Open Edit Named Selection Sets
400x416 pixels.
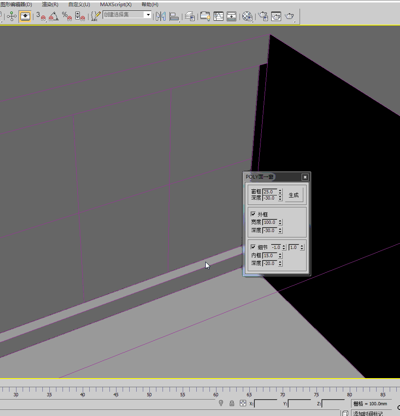tap(95, 16)
